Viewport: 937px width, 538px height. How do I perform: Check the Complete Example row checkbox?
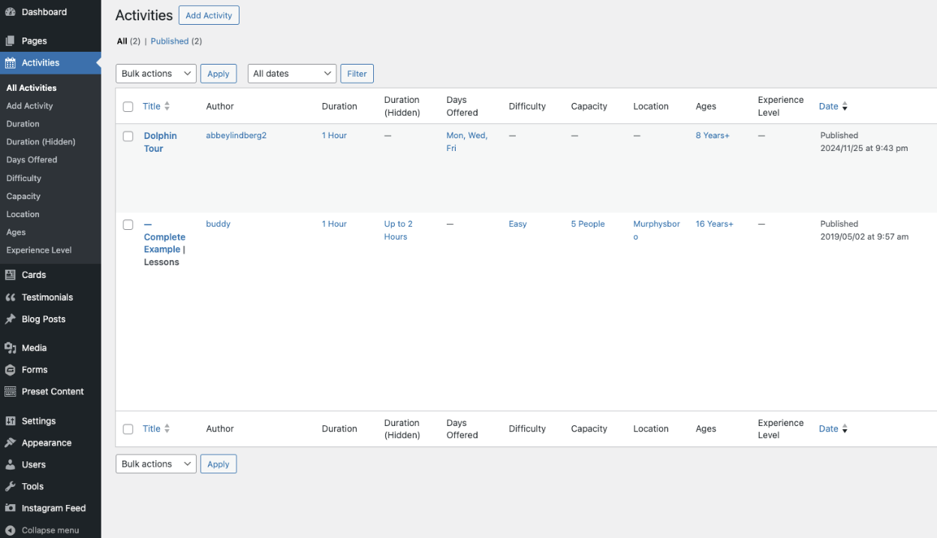tap(128, 225)
